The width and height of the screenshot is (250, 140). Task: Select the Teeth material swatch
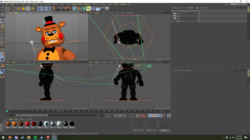click(59, 124)
